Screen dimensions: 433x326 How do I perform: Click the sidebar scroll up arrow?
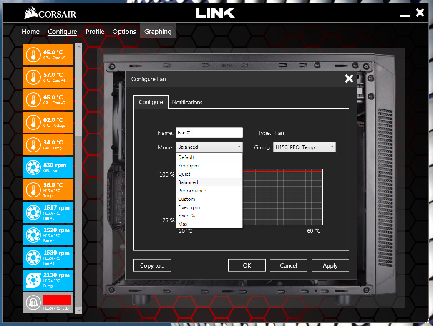tap(79, 47)
